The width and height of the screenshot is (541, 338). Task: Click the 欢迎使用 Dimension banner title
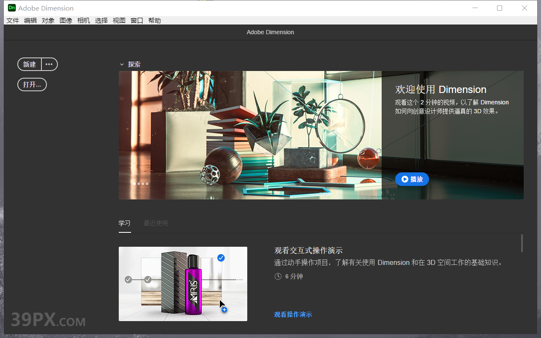click(441, 90)
